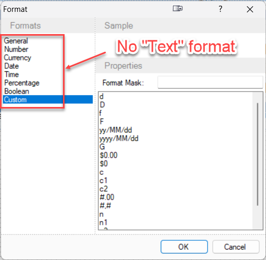Viewport: 266px width, 260px height.
Task: Click into the Format Mask field
Action: coord(210,83)
